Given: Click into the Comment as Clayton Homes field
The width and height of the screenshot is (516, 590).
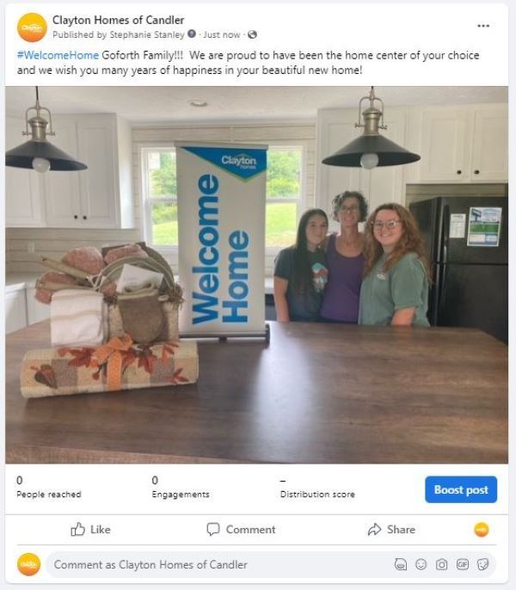Looking at the screenshot, I should 218,564.
